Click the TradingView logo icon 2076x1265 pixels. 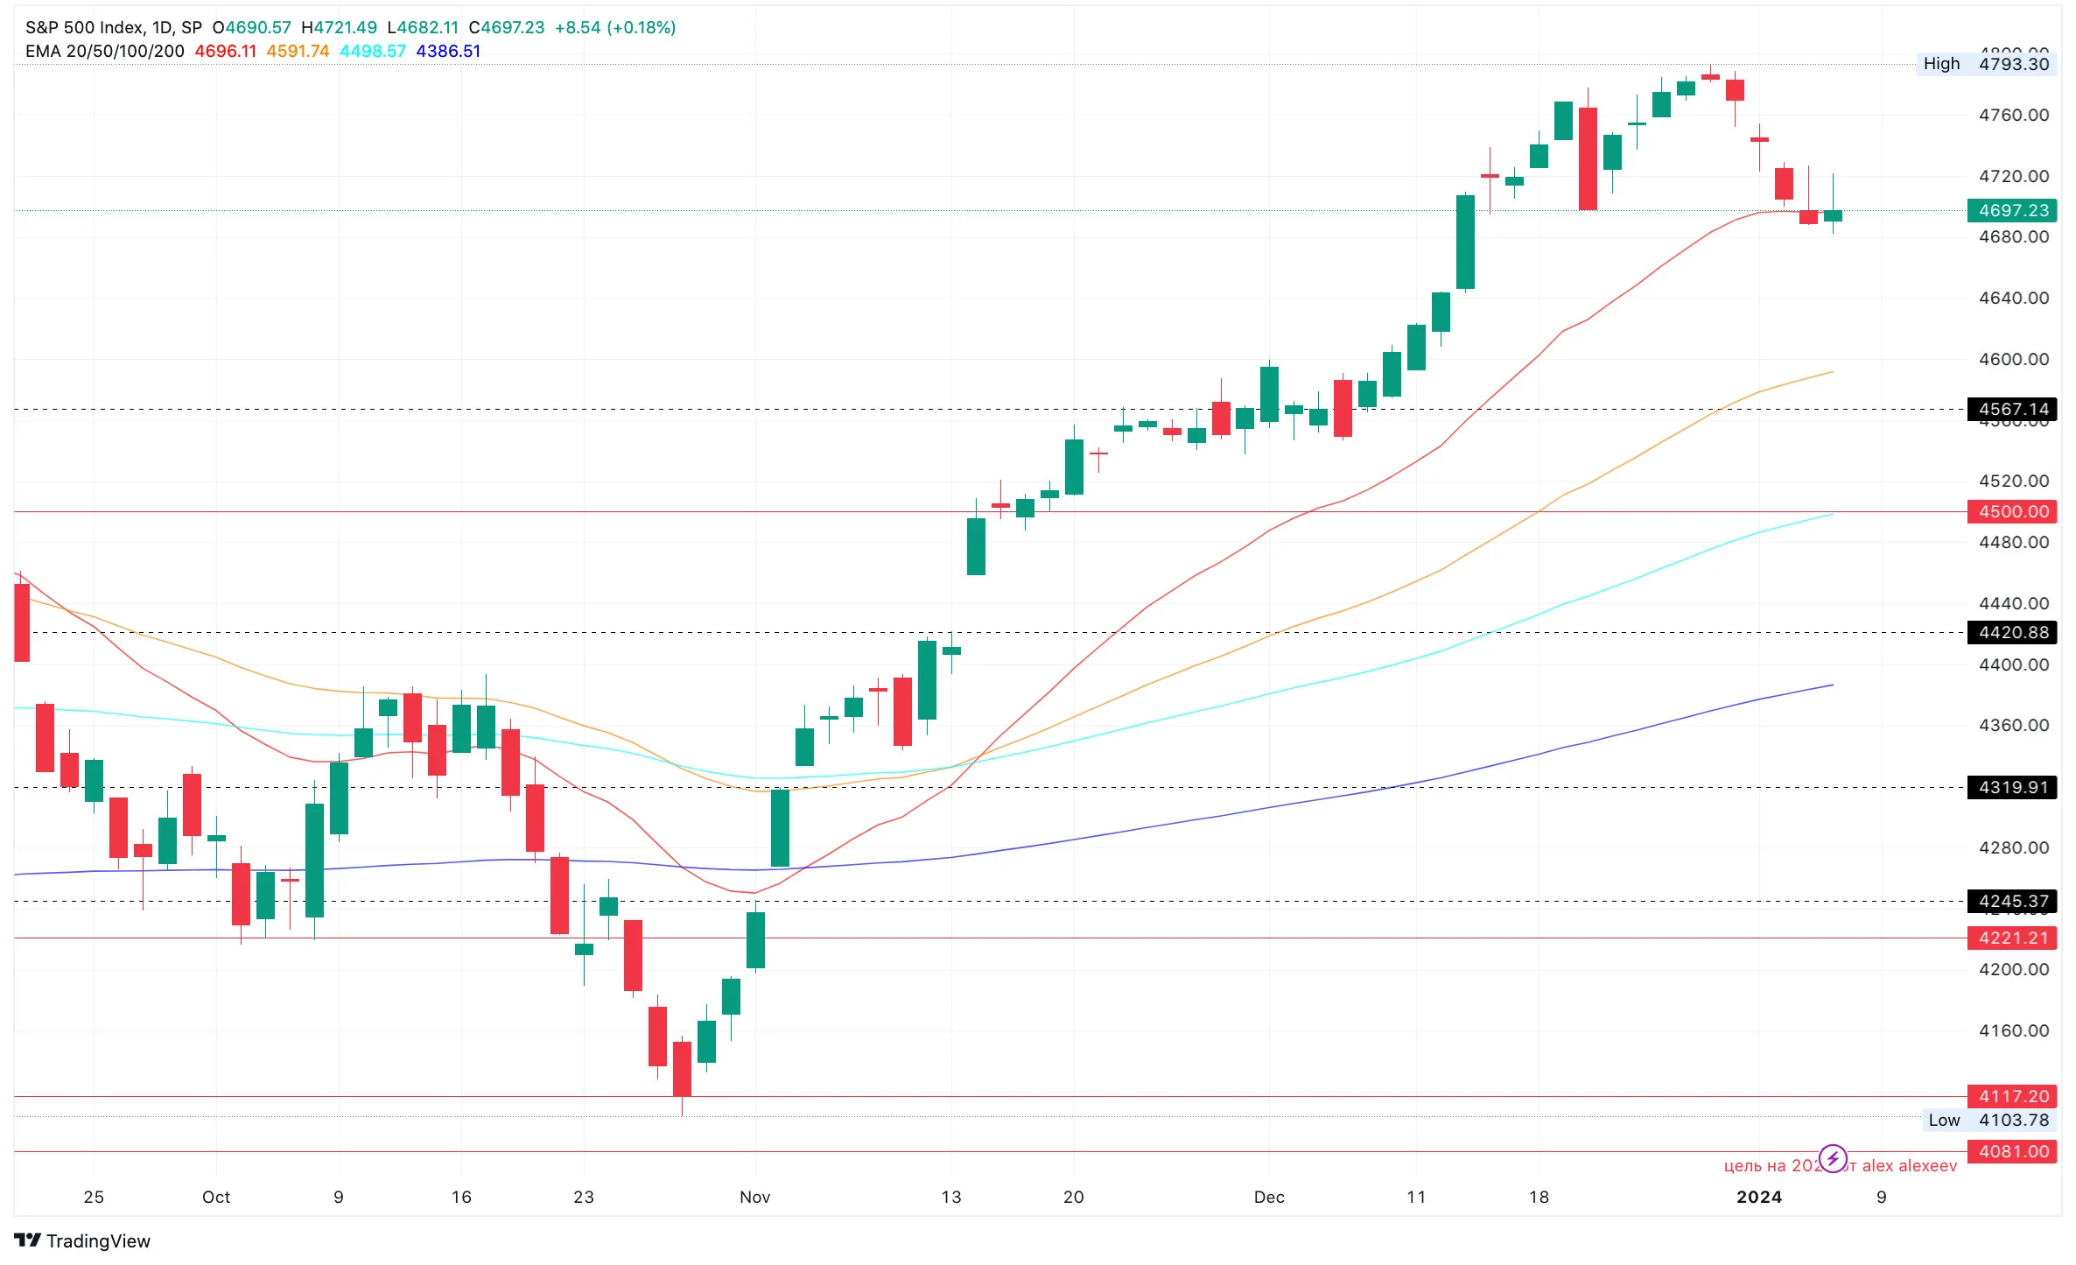pos(27,1240)
